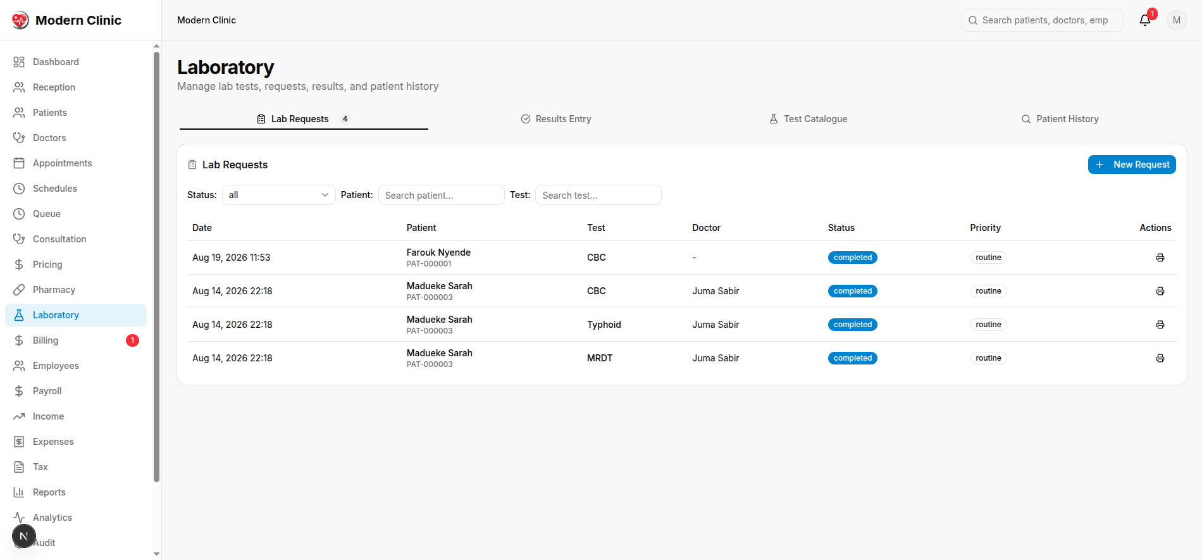Click routine badge in MRDT row
This screenshot has height=560, width=1202.
pos(988,358)
